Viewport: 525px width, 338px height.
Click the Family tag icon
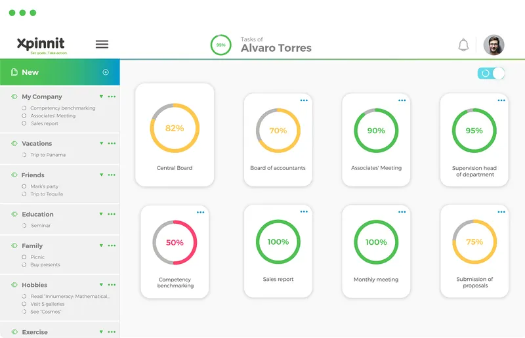pos(14,245)
